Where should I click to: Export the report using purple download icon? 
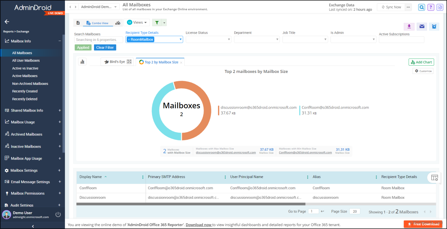[x=409, y=26]
